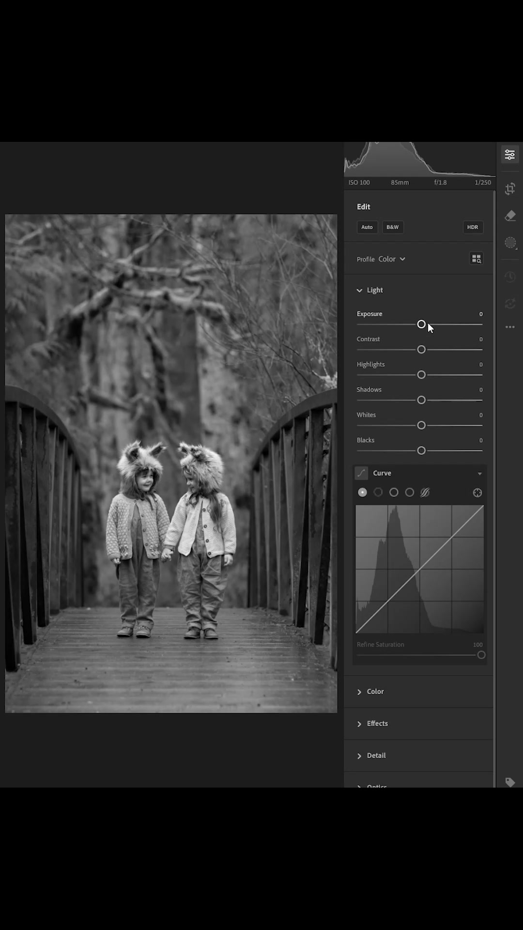
Task: Click the '85mm' text
Action: [x=400, y=183]
